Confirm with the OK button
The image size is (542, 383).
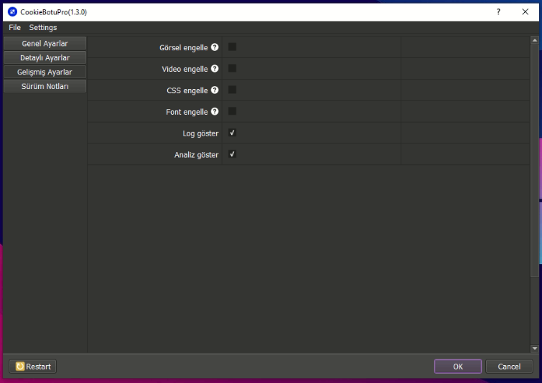click(x=457, y=367)
